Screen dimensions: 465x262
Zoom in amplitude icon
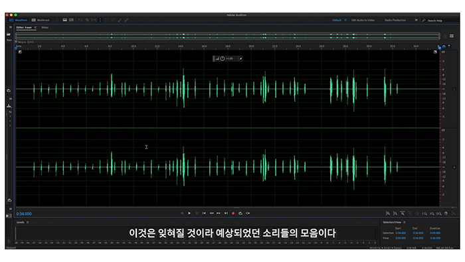pos(387,213)
